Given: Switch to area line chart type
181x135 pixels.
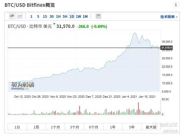Looking at the screenshot, I should 20,16.
